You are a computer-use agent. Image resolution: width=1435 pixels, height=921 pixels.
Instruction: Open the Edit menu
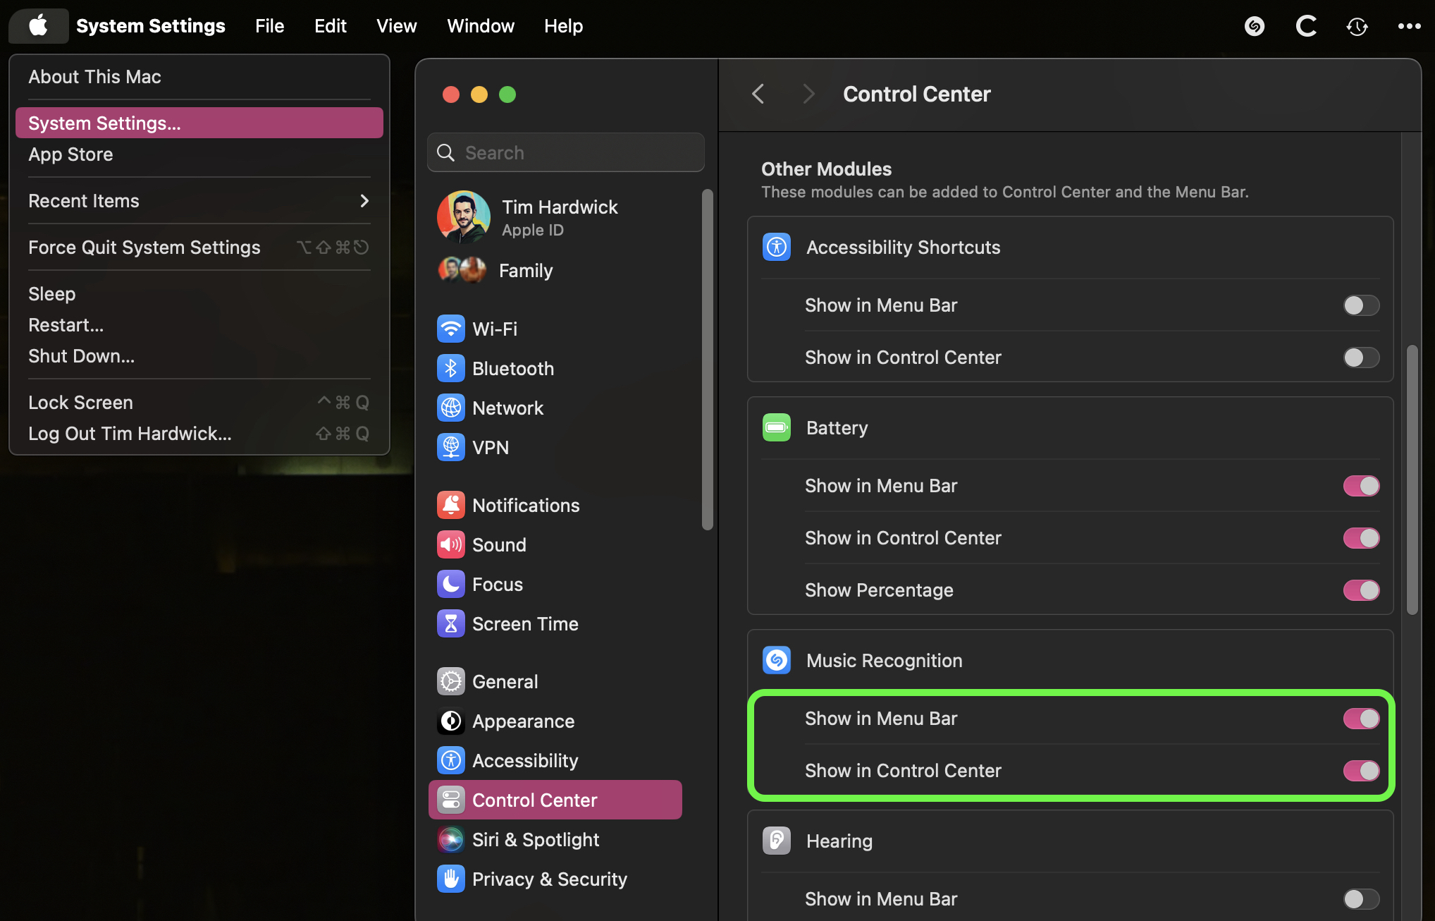tap(330, 26)
